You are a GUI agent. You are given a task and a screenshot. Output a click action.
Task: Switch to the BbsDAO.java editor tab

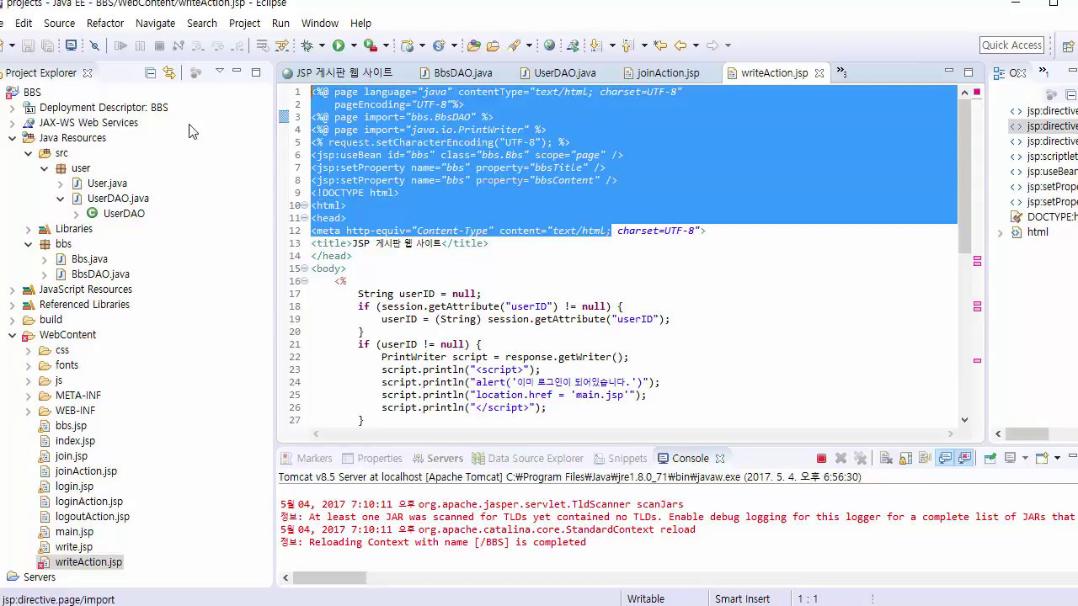pyautogui.click(x=456, y=73)
